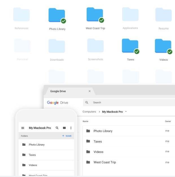This screenshot has height=177, width=175.
Task: Click the Folders section label on phone
Action: click(24, 136)
